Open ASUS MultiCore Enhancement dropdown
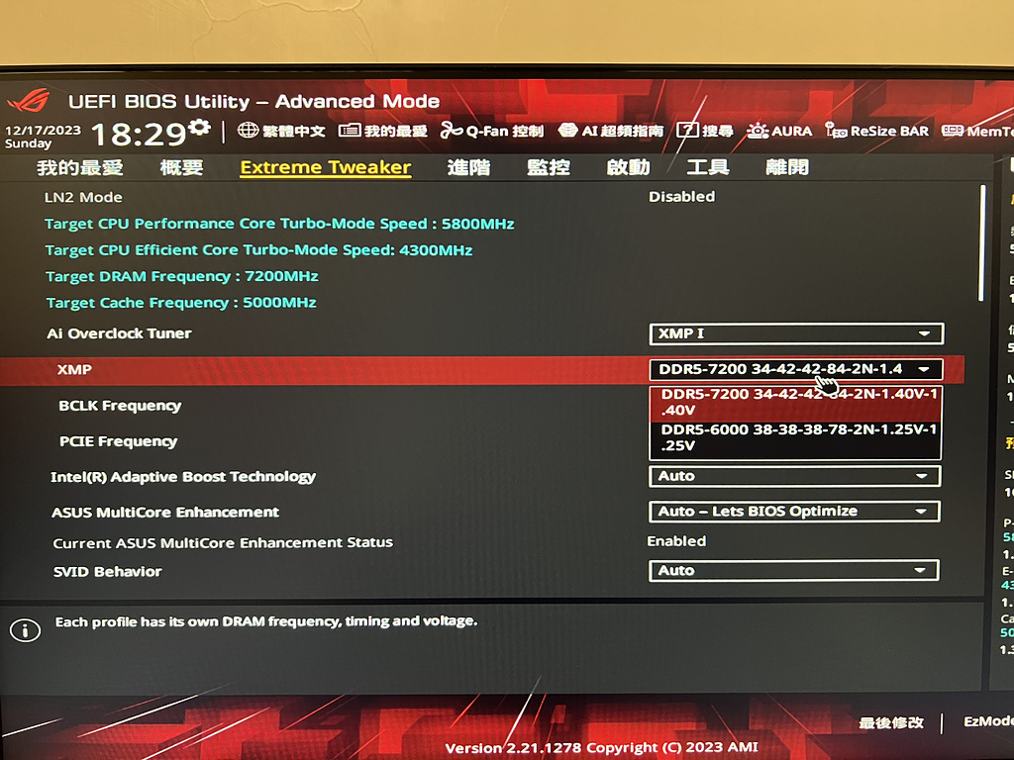 click(x=794, y=512)
